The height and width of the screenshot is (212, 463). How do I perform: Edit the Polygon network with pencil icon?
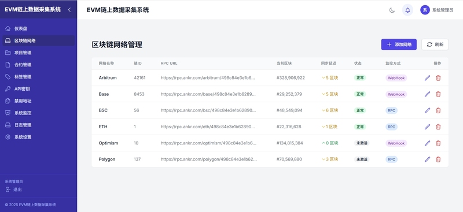click(x=427, y=159)
